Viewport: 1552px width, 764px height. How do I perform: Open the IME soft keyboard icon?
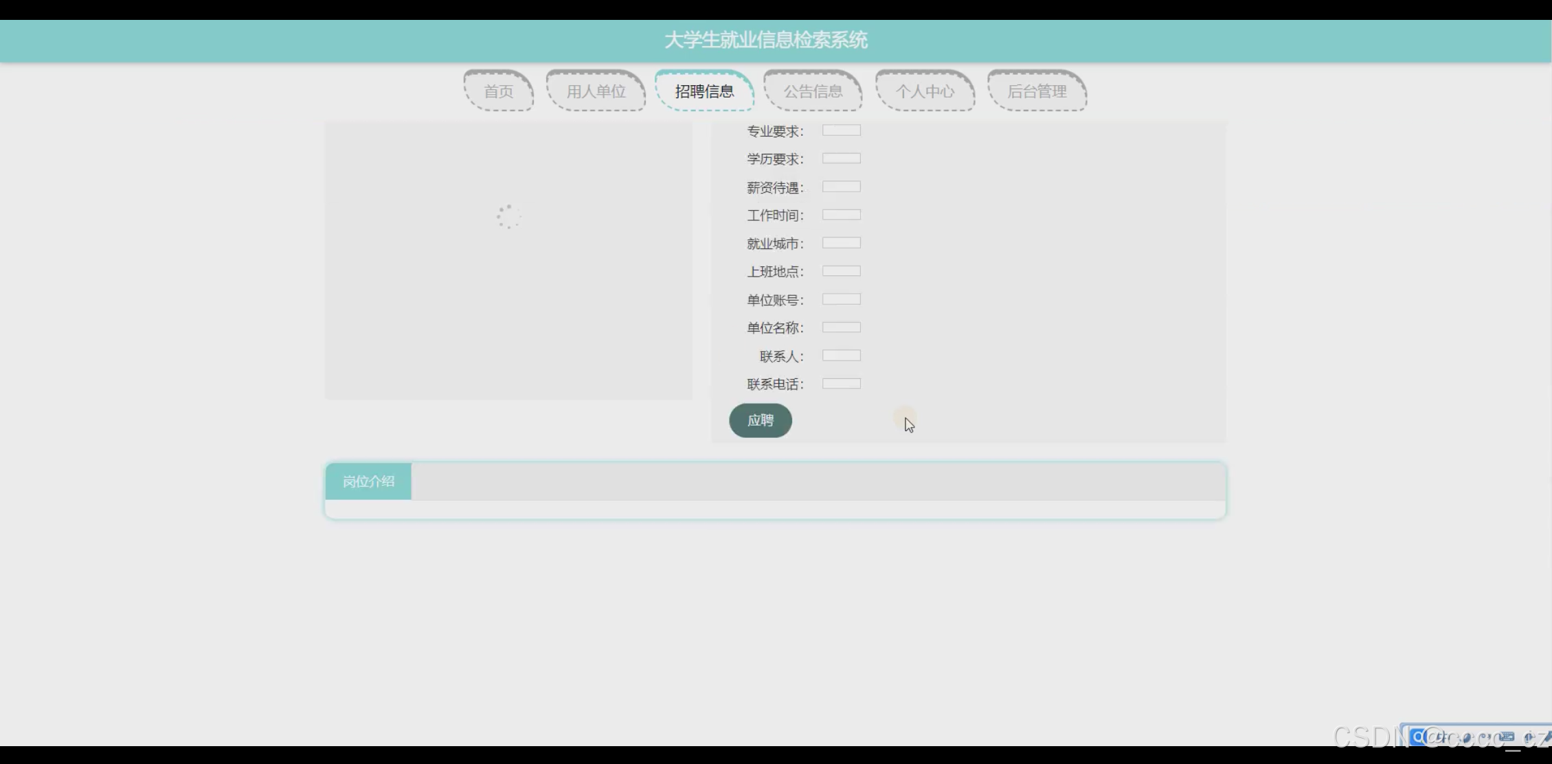(1507, 737)
